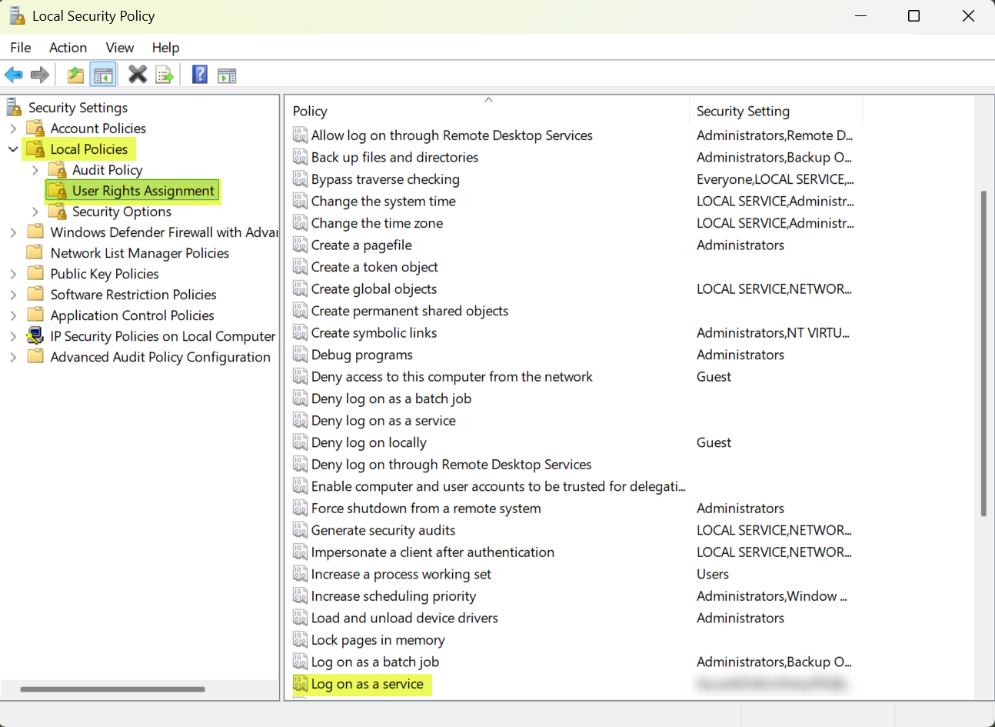Click the tree pane horizontal scrollbar
Viewport: 995px width, 727px height.
coord(113,689)
